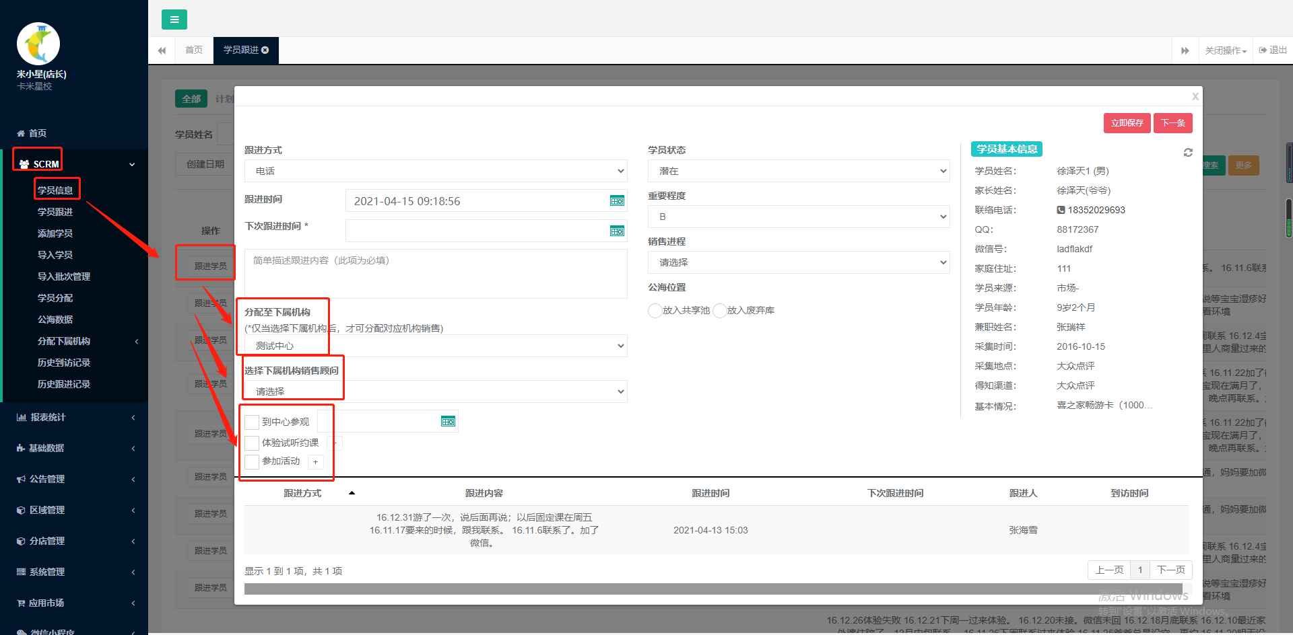Check the 参加活动 checkbox

[x=252, y=461]
